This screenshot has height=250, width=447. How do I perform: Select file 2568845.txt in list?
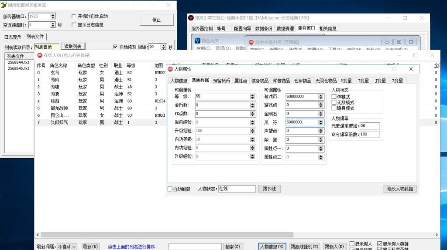pyautogui.click(x=18, y=68)
